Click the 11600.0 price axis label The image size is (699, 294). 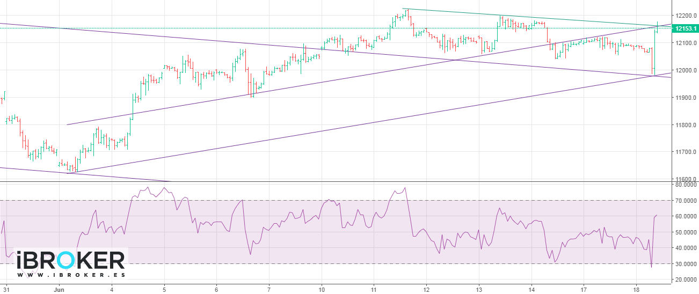point(687,179)
